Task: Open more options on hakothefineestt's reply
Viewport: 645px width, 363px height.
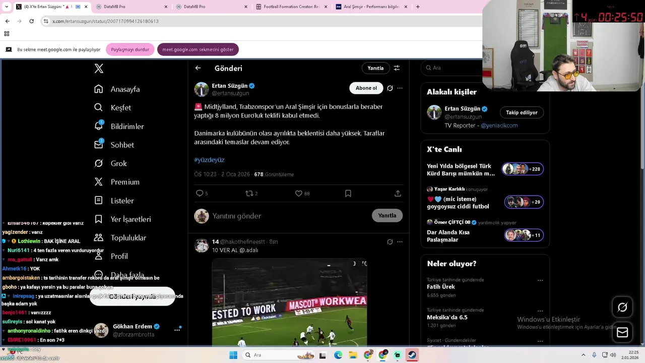Action: (x=400, y=242)
